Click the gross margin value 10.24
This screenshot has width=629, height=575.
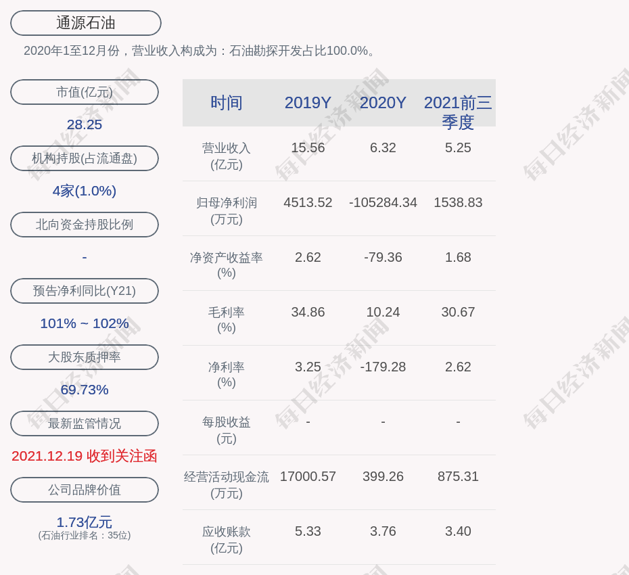click(x=383, y=312)
